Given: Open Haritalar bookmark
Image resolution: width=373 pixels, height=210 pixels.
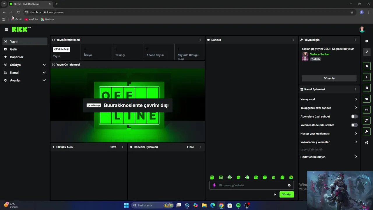Looking at the screenshot, I should coord(47,19).
